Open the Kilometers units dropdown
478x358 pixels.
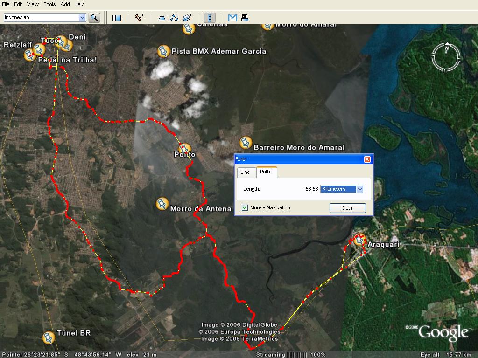pos(360,189)
